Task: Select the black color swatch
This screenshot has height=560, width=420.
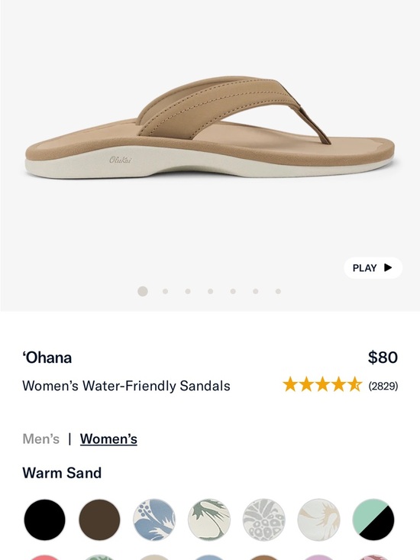Action: (x=44, y=520)
